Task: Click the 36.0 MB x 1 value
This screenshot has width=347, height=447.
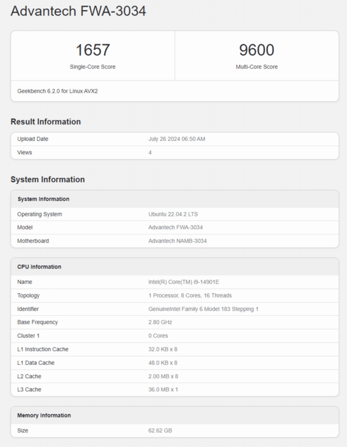Action: (x=163, y=390)
